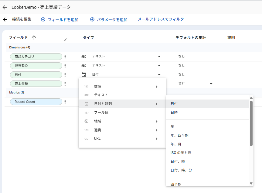Choose 日付 in the date submenu
This screenshot has height=193, width=262.
pos(208,104)
